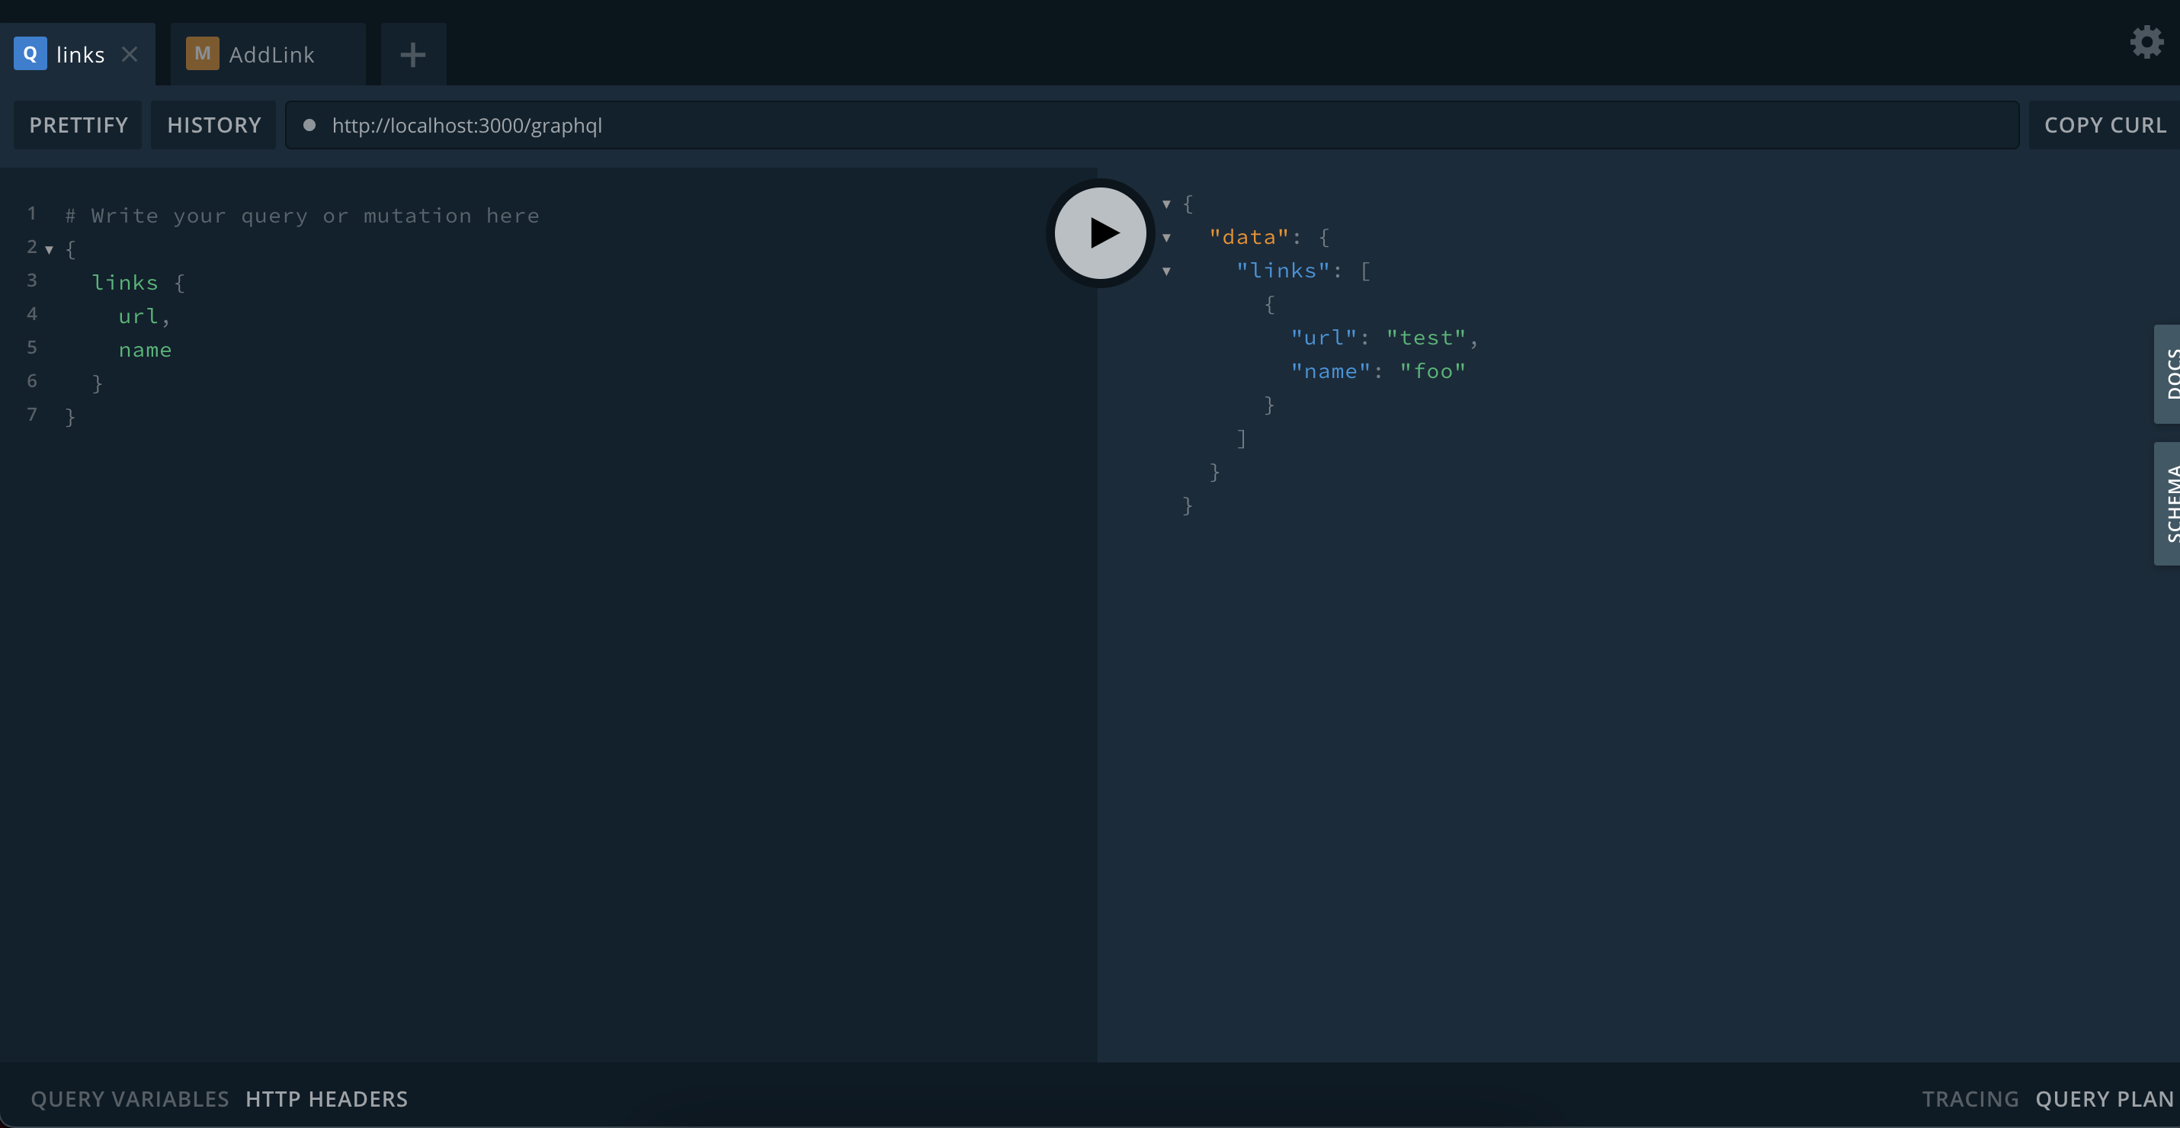This screenshot has width=2180, height=1128.
Task: Click the endpoint status dot in URL bar
Action: click(x=310, y=124)
